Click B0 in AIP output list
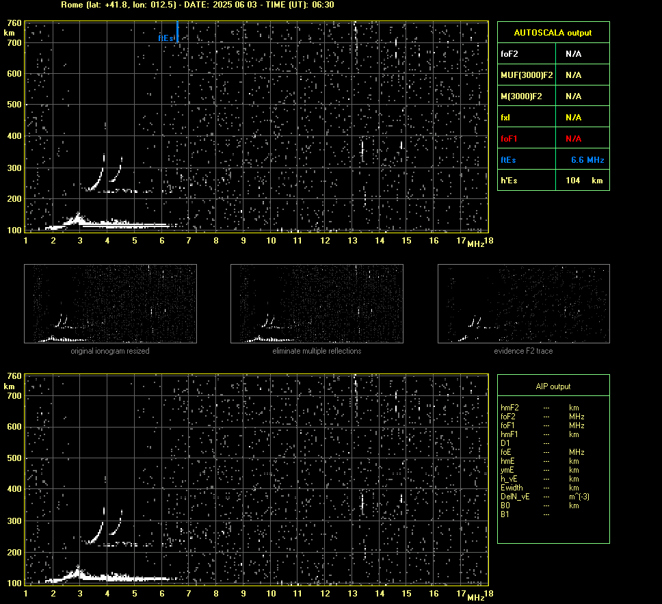 (x=505, y=505)
